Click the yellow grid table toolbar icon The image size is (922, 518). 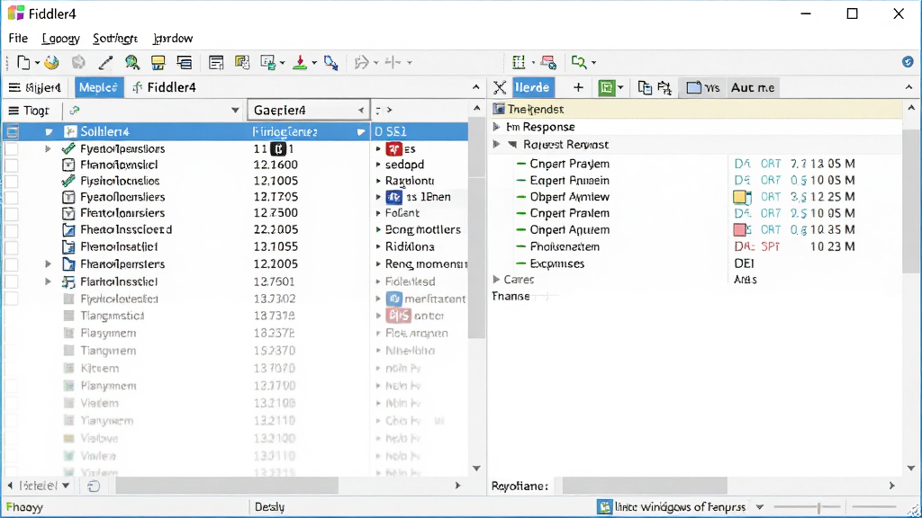tap(241, 62)
